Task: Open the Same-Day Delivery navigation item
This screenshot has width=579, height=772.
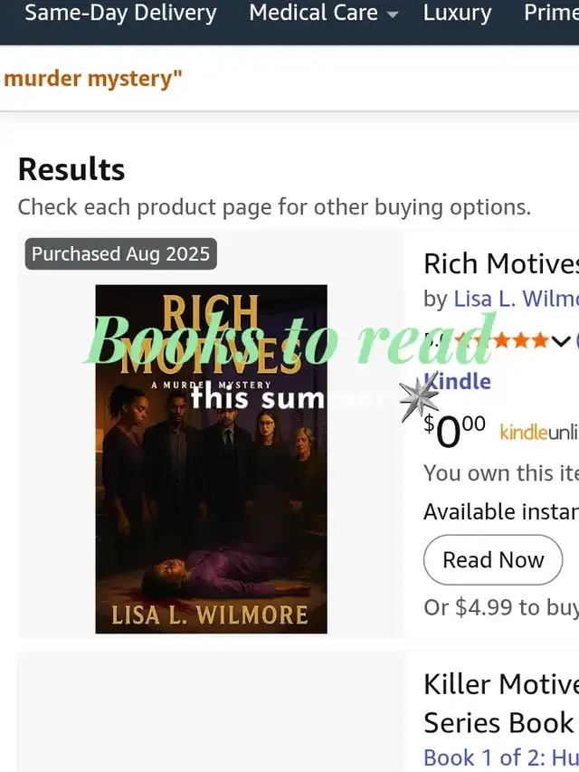Action: (120, 14)
